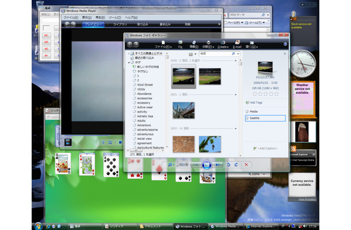Go to previous photo in Photo Gallery controls
The image size is (351, 230).
[x=196, y=165]
